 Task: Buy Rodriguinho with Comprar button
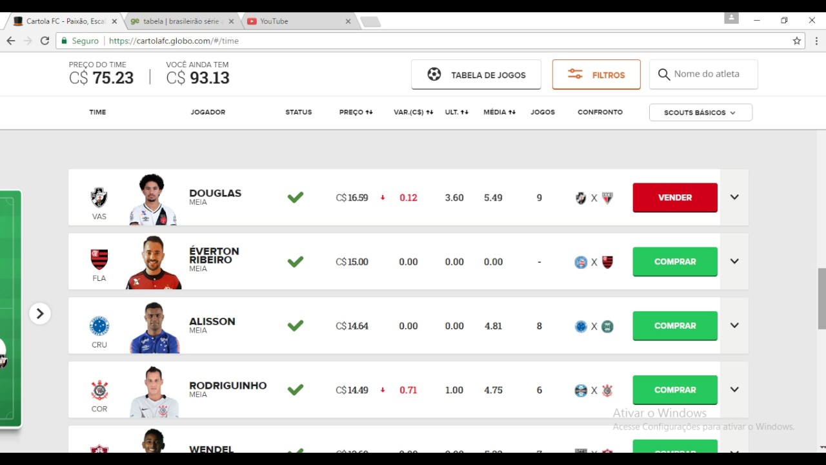pos(675,389)
